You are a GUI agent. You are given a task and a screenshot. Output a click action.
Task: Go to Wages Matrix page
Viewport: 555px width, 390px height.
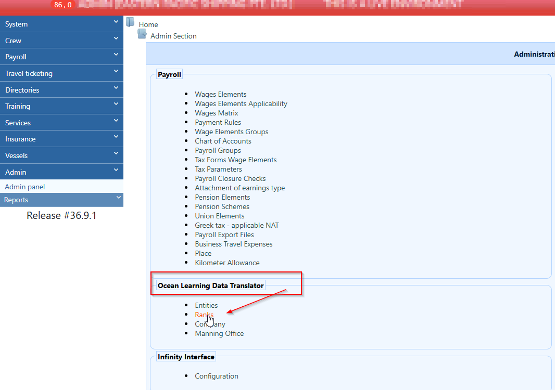[x=217, y=113]
